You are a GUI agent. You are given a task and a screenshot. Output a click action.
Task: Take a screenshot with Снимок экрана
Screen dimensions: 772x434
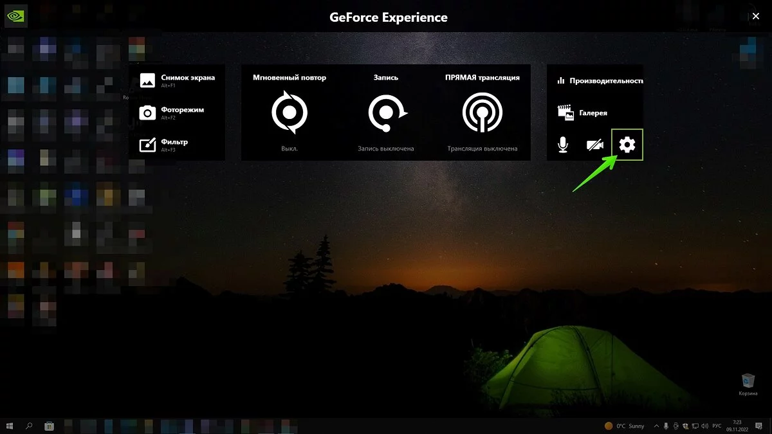point(178,80)
